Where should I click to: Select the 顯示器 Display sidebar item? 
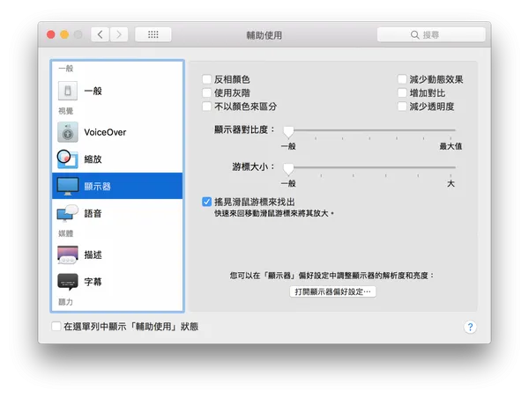[x=117, y=186]
